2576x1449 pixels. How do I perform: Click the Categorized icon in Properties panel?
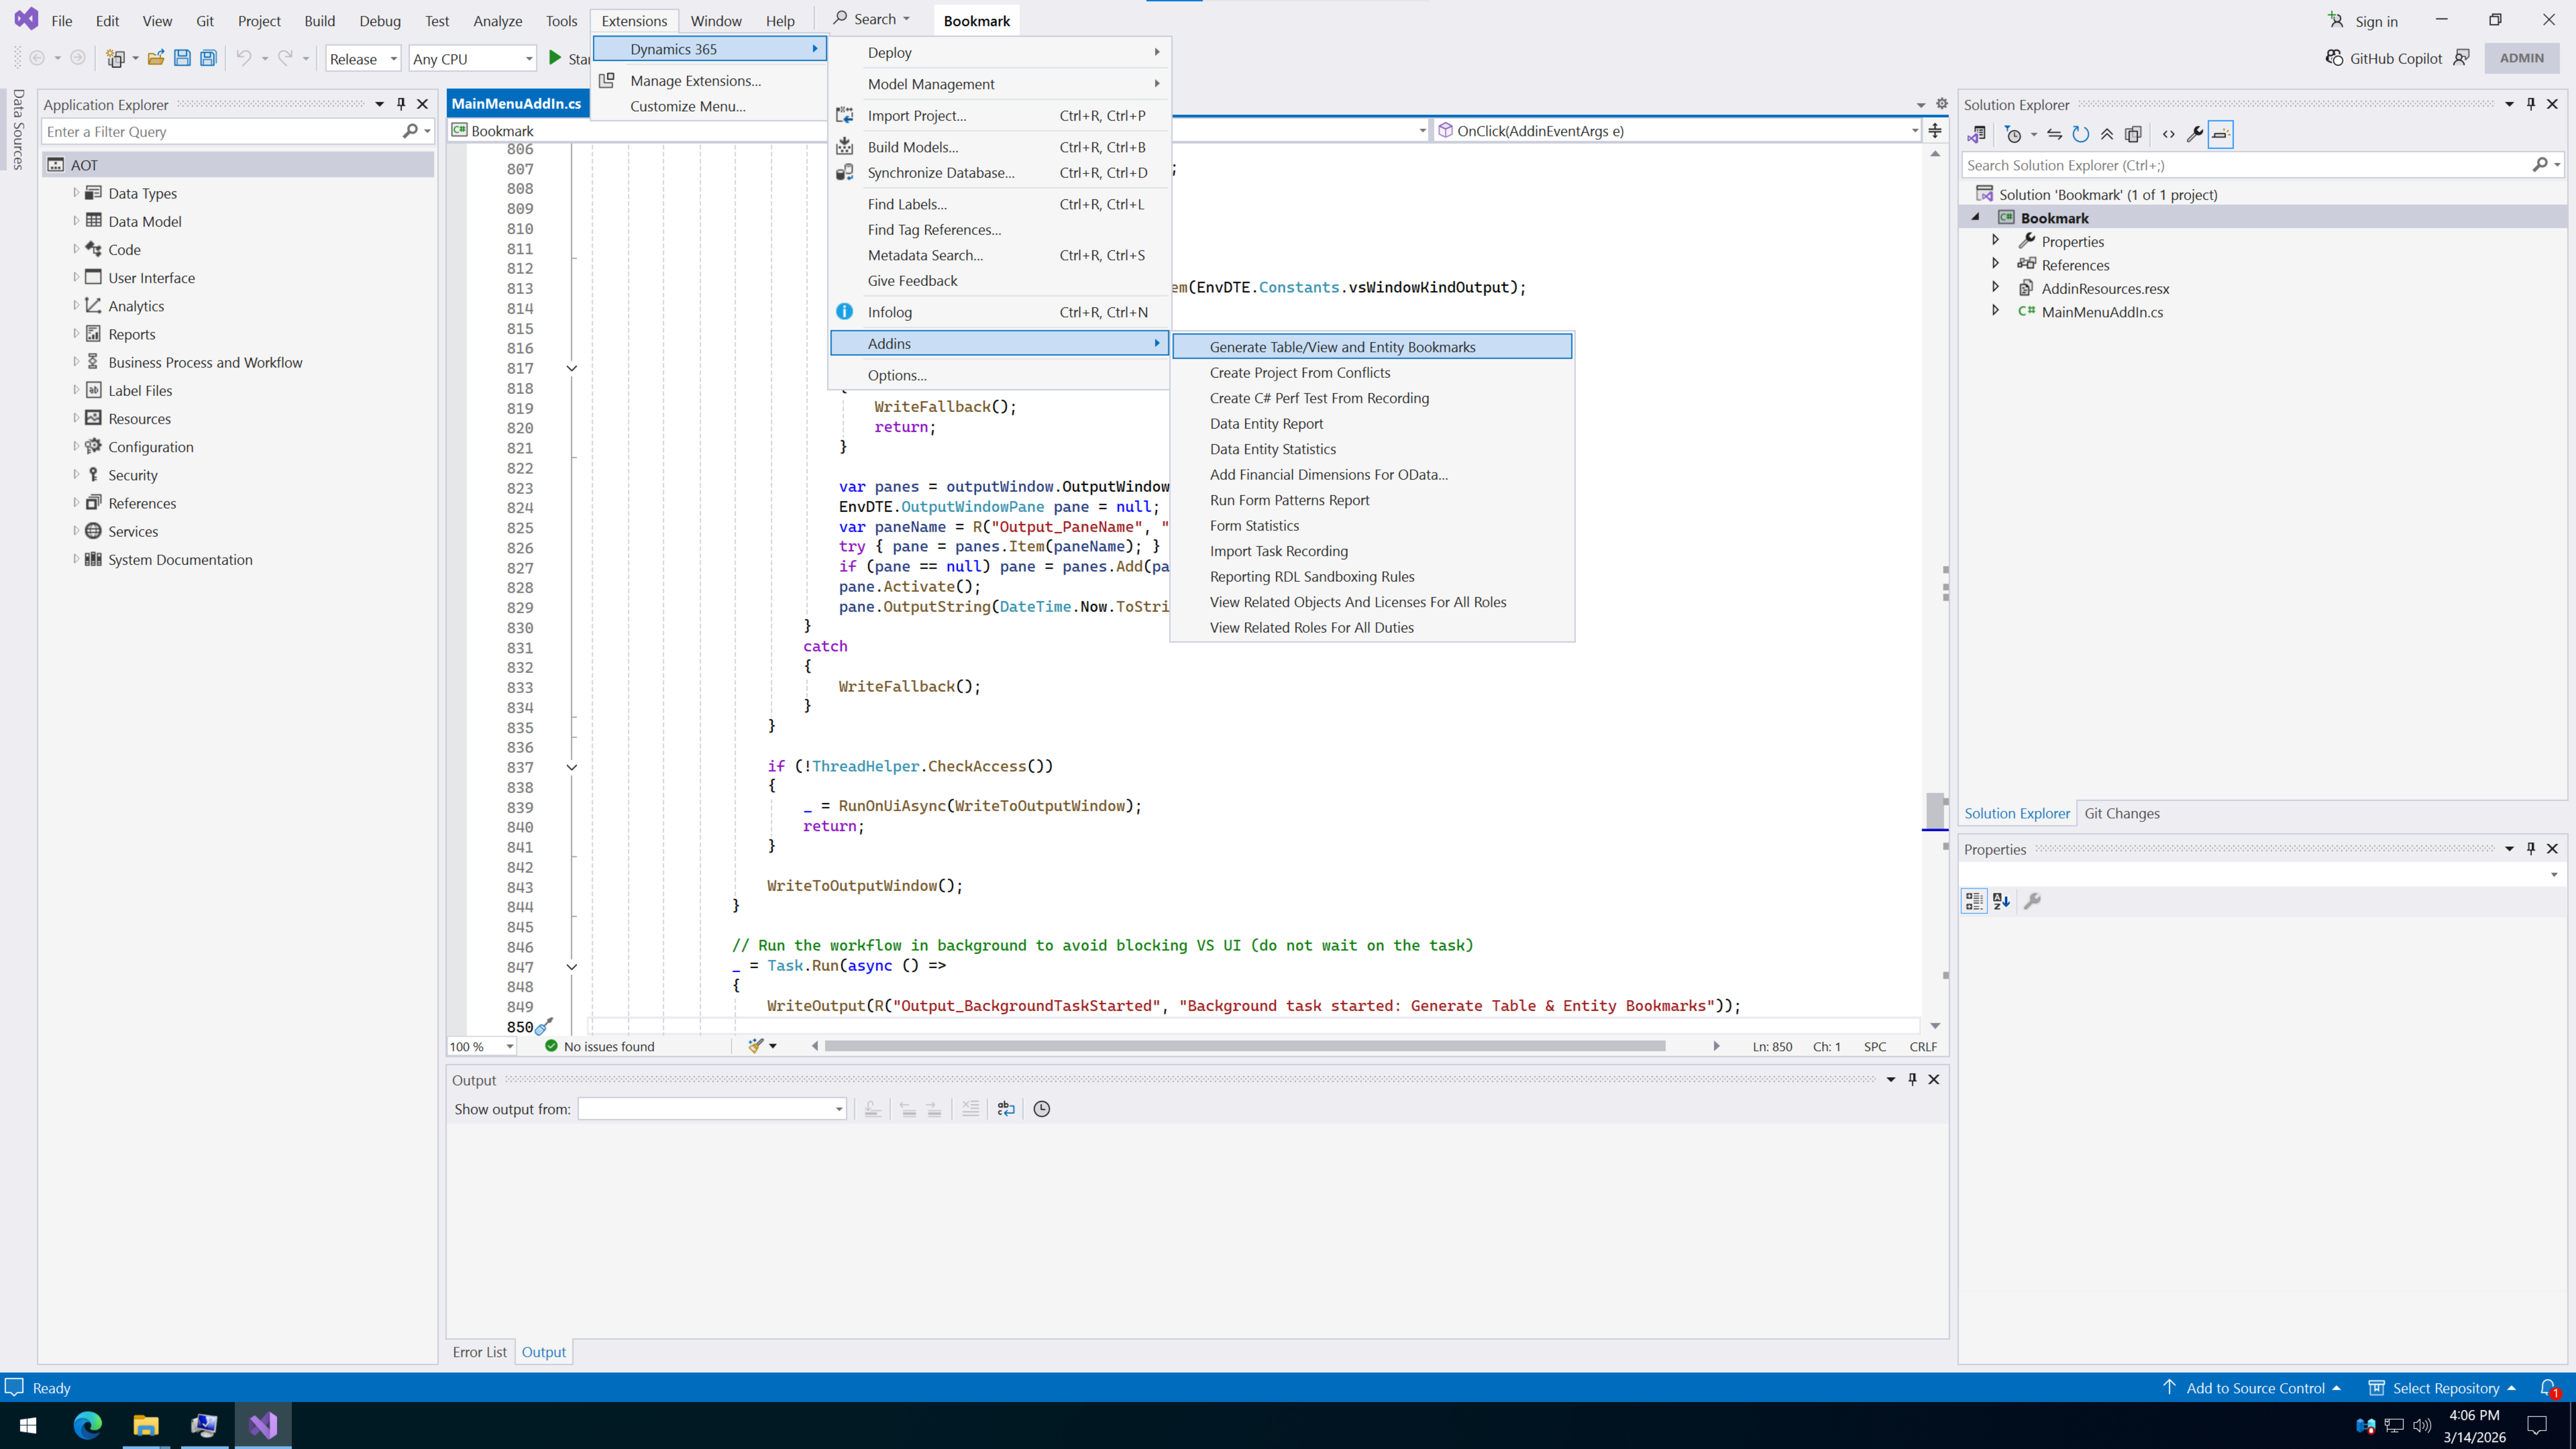1974,901
